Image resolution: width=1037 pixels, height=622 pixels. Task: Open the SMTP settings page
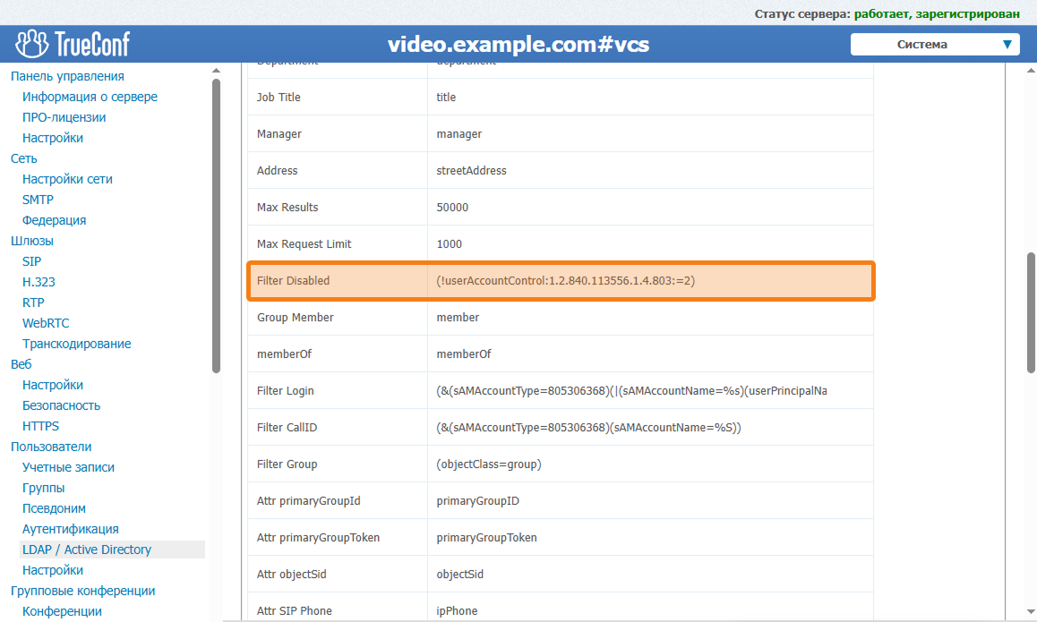38,200
